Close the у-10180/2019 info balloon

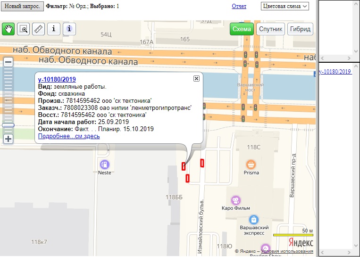click(x=196, y=79)
